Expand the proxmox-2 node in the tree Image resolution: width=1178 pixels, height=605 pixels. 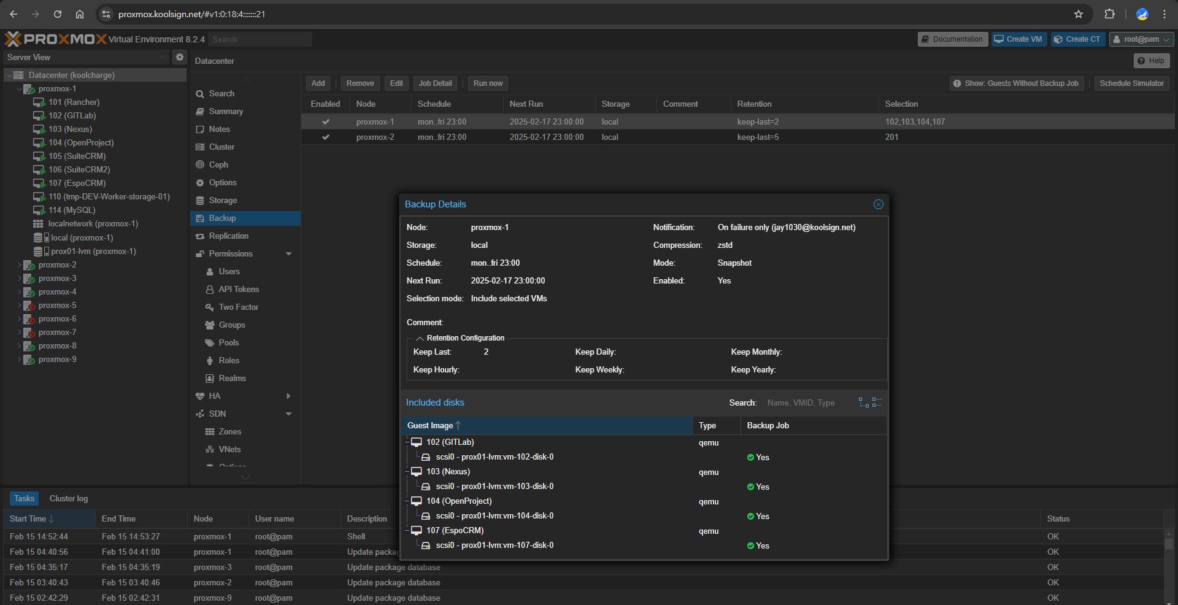[x=19, y=265]
